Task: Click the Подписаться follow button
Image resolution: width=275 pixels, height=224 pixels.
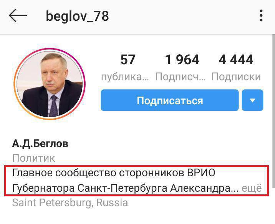Action: click(170, 100)
